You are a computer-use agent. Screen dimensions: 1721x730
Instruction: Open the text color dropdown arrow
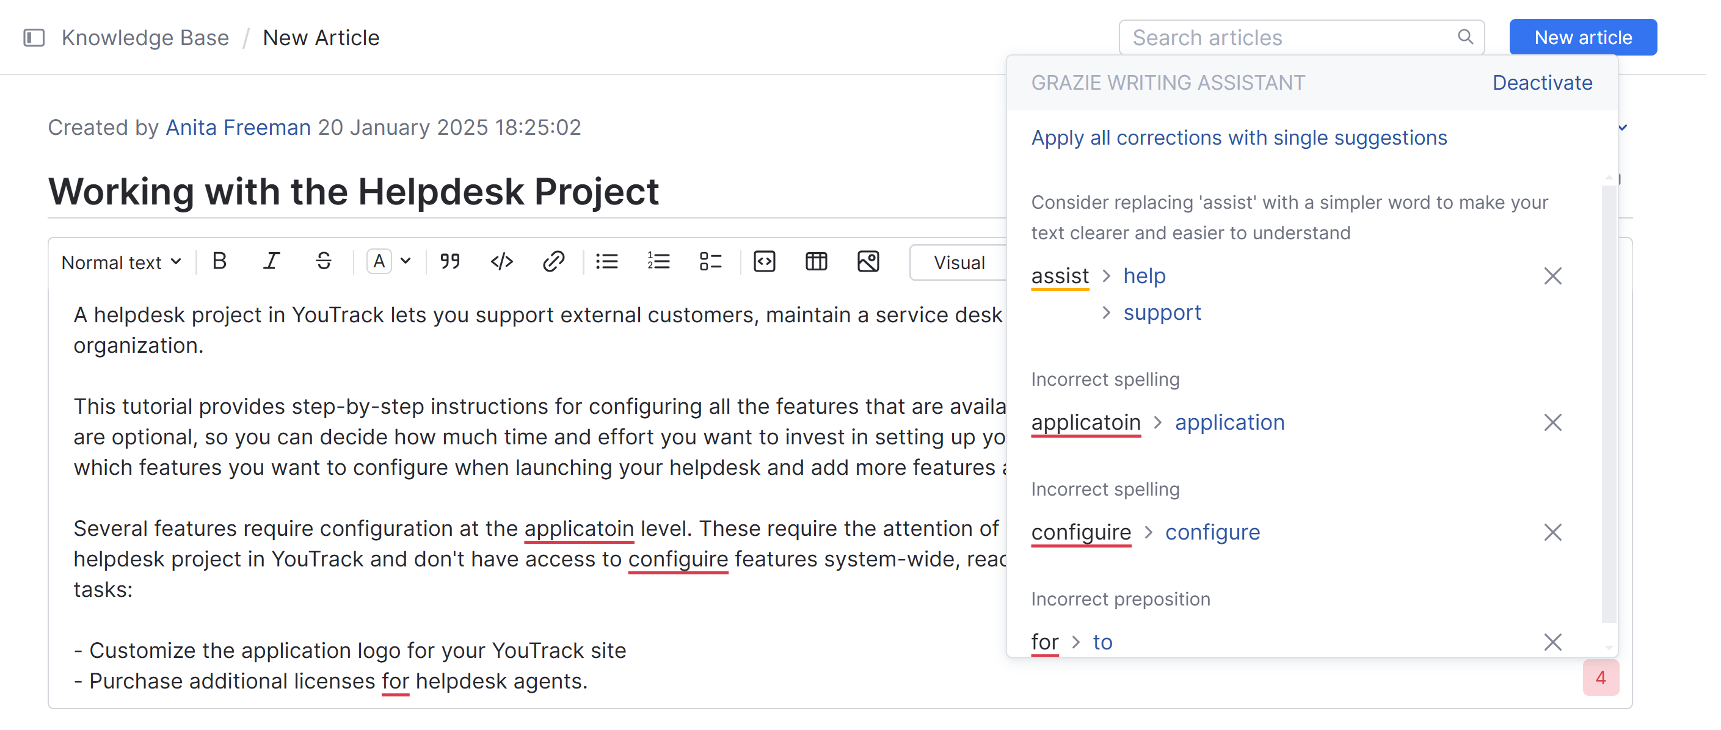point(406,262)
